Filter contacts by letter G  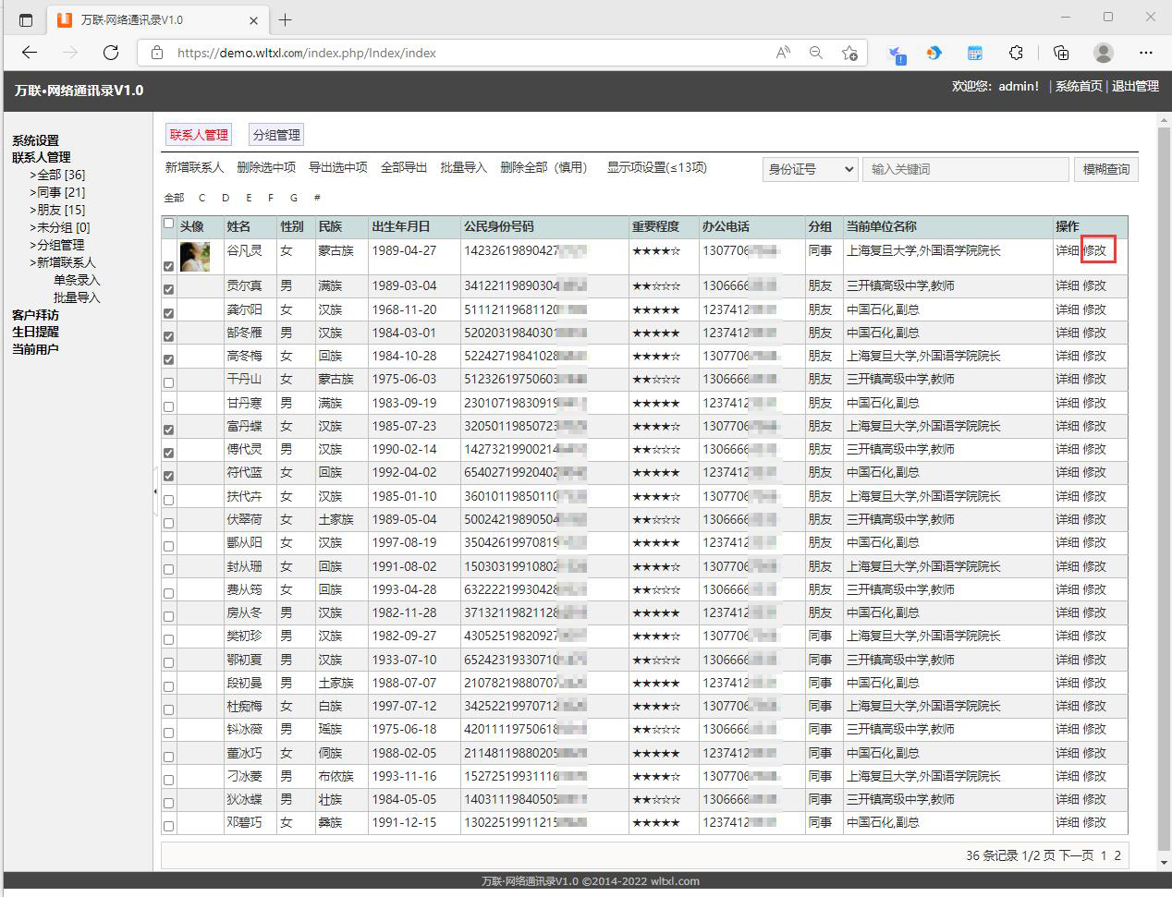294,198
